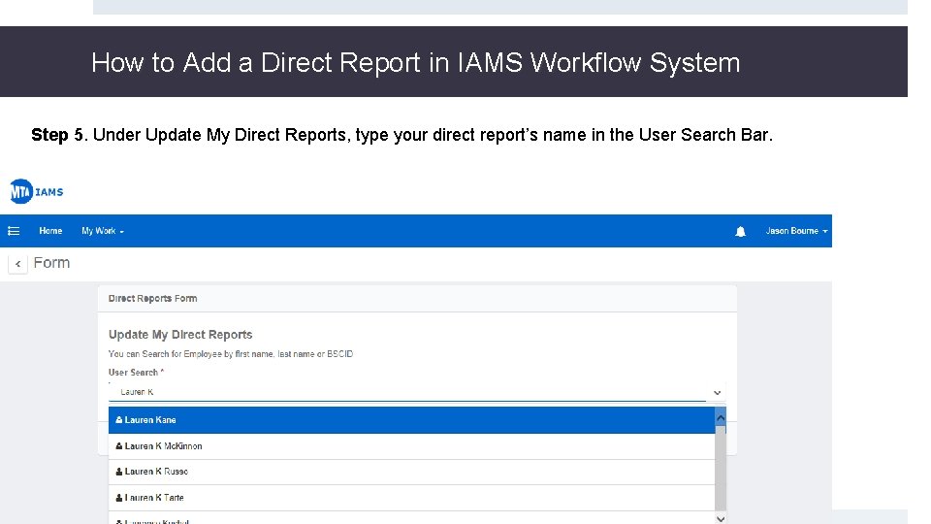Click the person icon beside Lauren K Russo
931x524 pixels.
click(118, 472)
